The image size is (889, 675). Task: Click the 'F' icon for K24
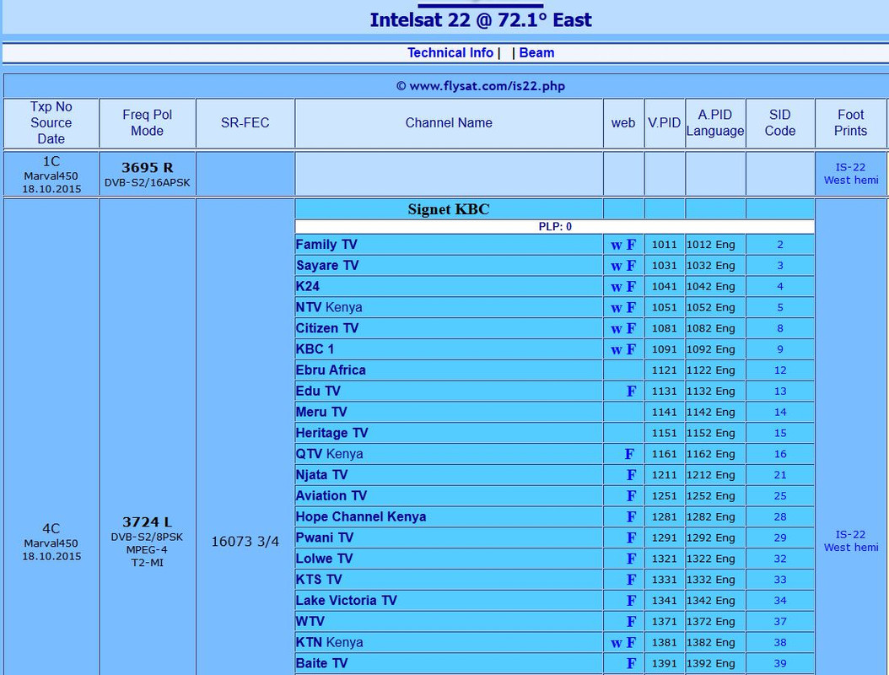[x=631, y=287]
